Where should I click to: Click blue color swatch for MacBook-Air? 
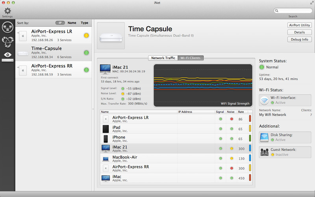click(250, 158)
